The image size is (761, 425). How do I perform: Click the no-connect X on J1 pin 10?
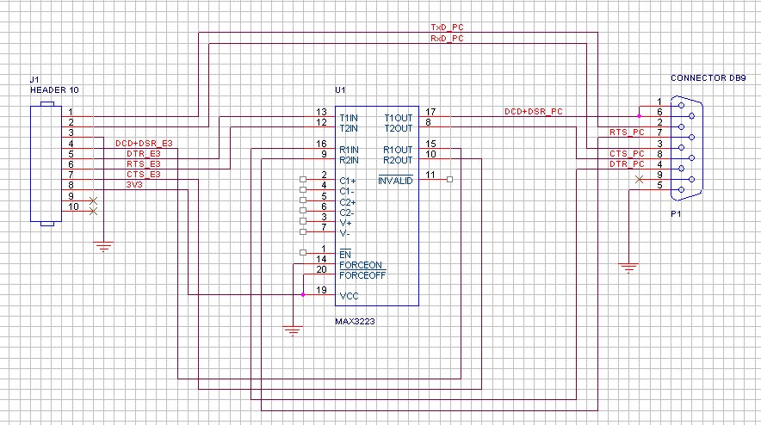coord(94,208)
